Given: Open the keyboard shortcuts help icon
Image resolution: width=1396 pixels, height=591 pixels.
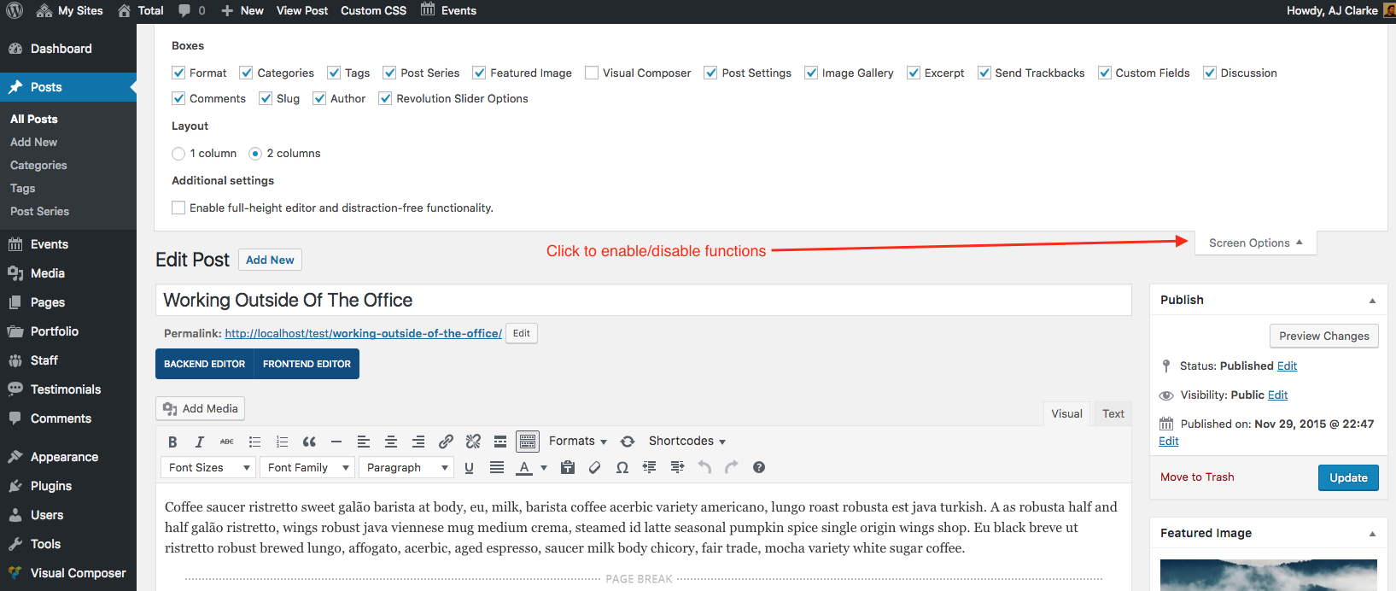Looking at the screenshot, I should pyautogui.click(x=759, y=467).
